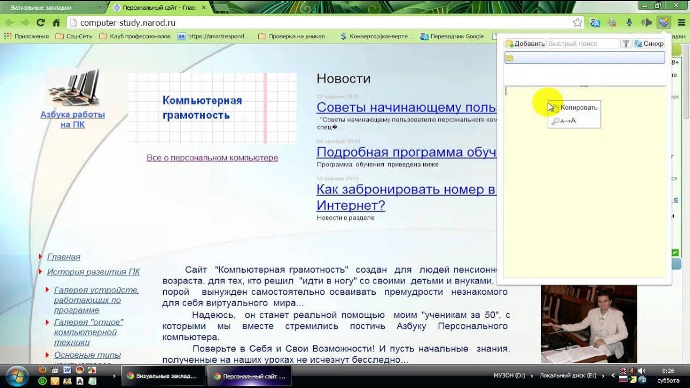The height and width of the screenshot is (388, 690).
Task: Click the author photo on the page
Action: coord(589,324)
